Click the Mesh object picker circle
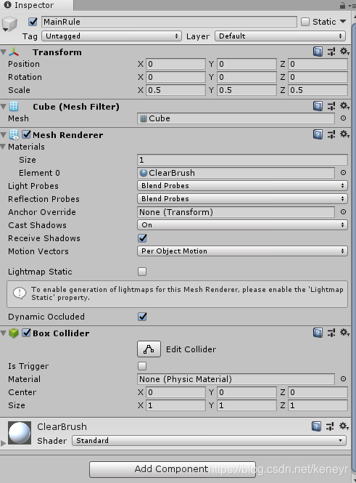The width and height of the screenshot is (356, 483). [x=343, y=118]
